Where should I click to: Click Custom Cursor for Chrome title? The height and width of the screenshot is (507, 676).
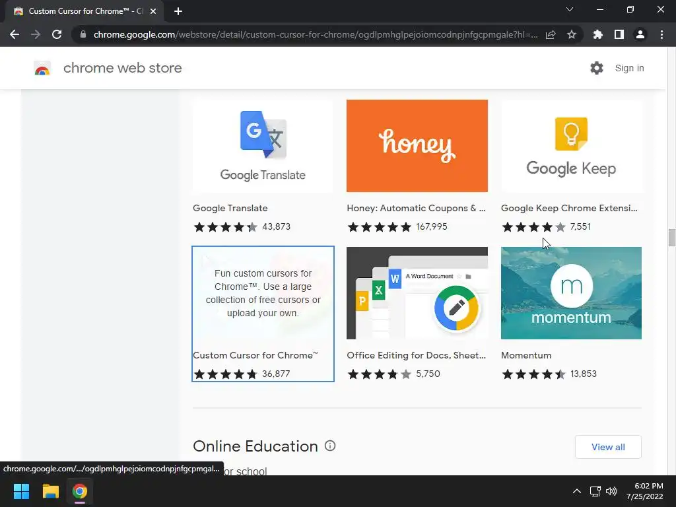pyautogui.click(x=255, y=355)
